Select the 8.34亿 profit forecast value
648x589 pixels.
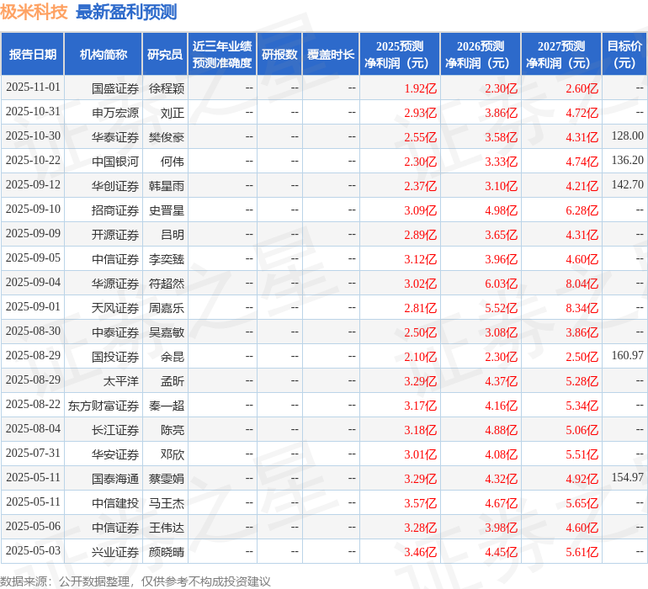pos(582,308)
